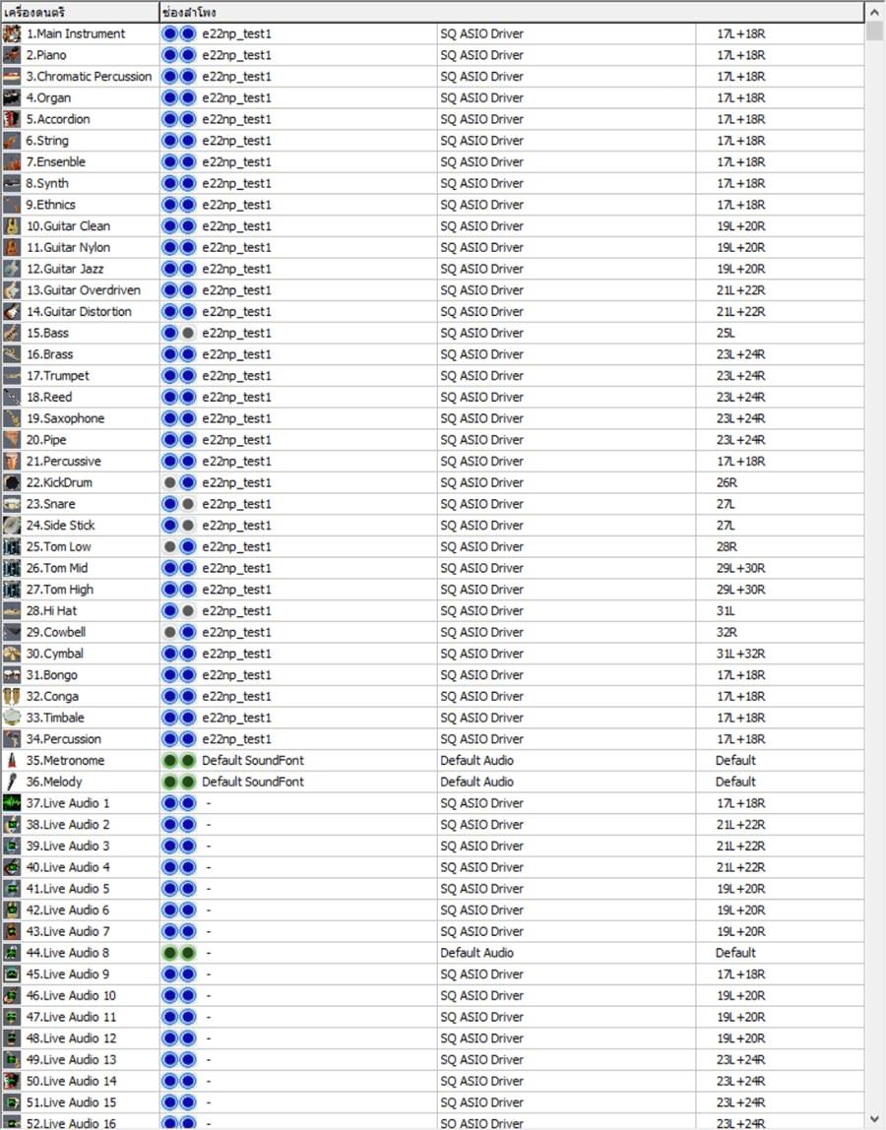The image size is (886, 1130).
Task: Select the 18.Reed row name
Action: click(49, 397)
